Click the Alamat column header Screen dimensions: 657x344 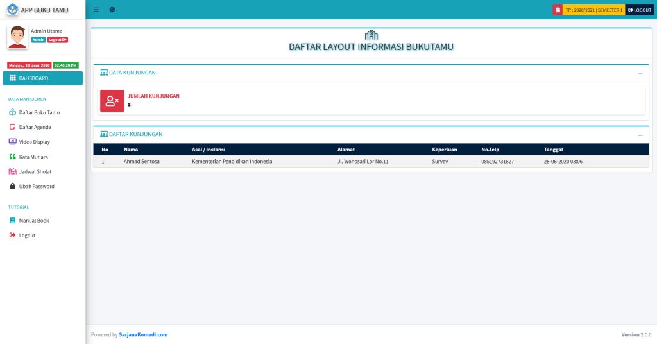tap(346, 149)
